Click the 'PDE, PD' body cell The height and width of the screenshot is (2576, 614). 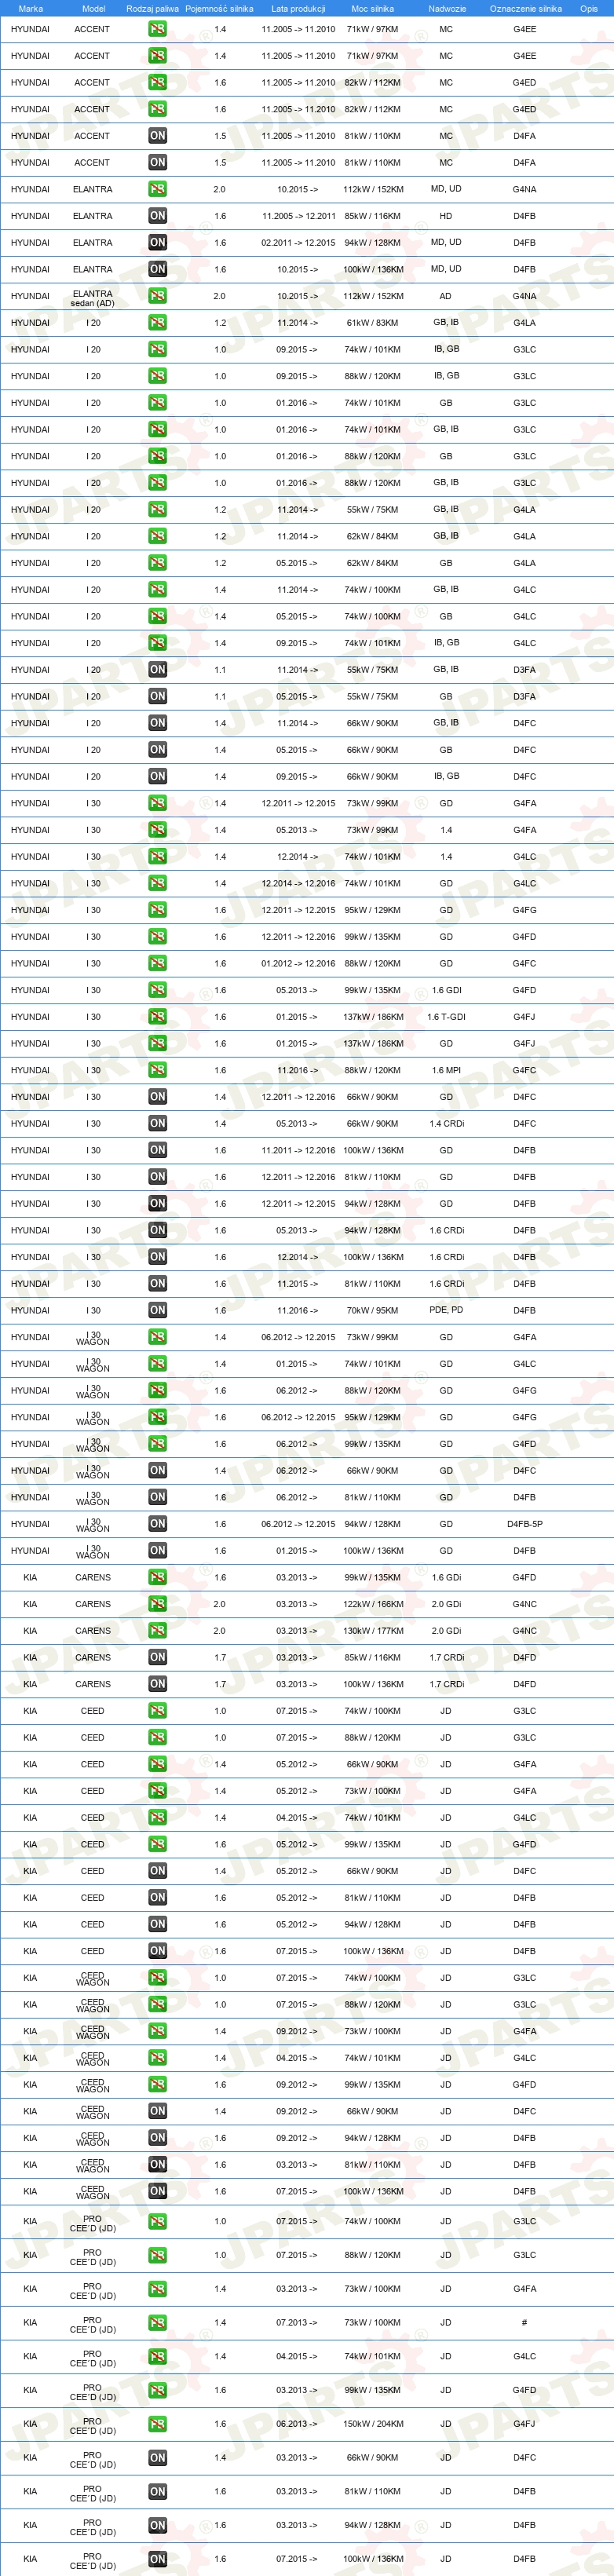pyautogui.click(x=446, y=1310)
